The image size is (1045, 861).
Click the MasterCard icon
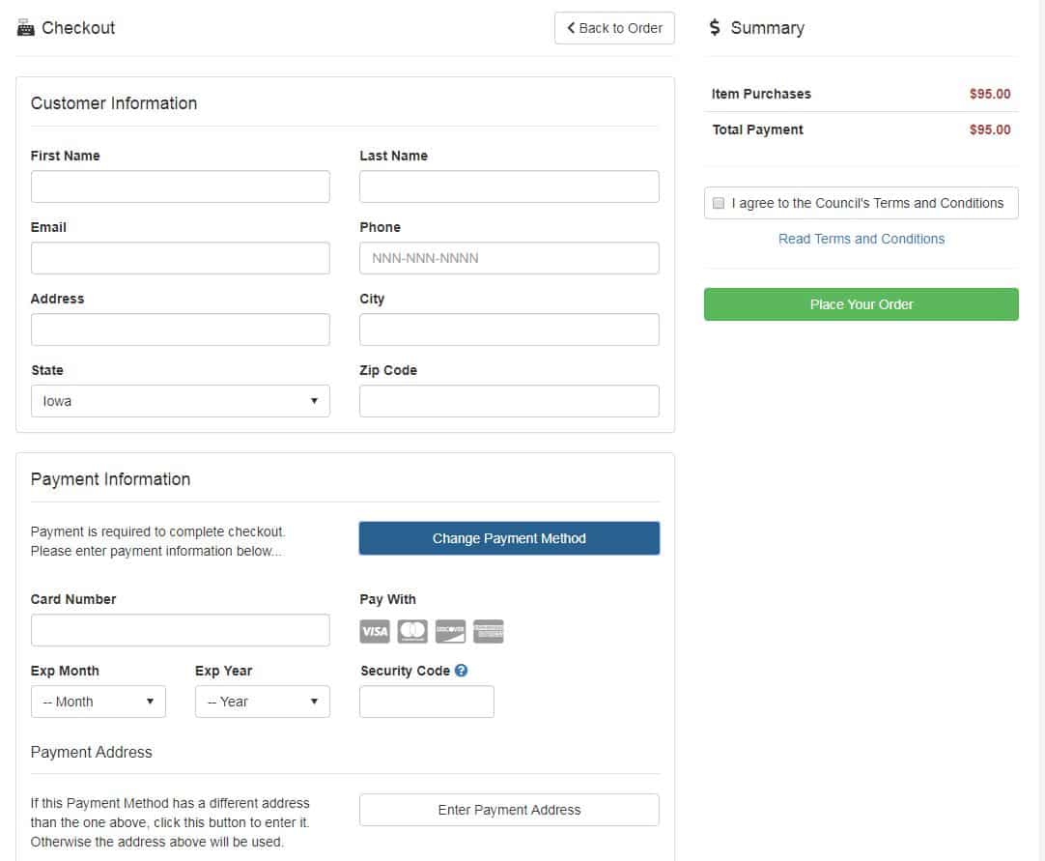tap(412, 631)
